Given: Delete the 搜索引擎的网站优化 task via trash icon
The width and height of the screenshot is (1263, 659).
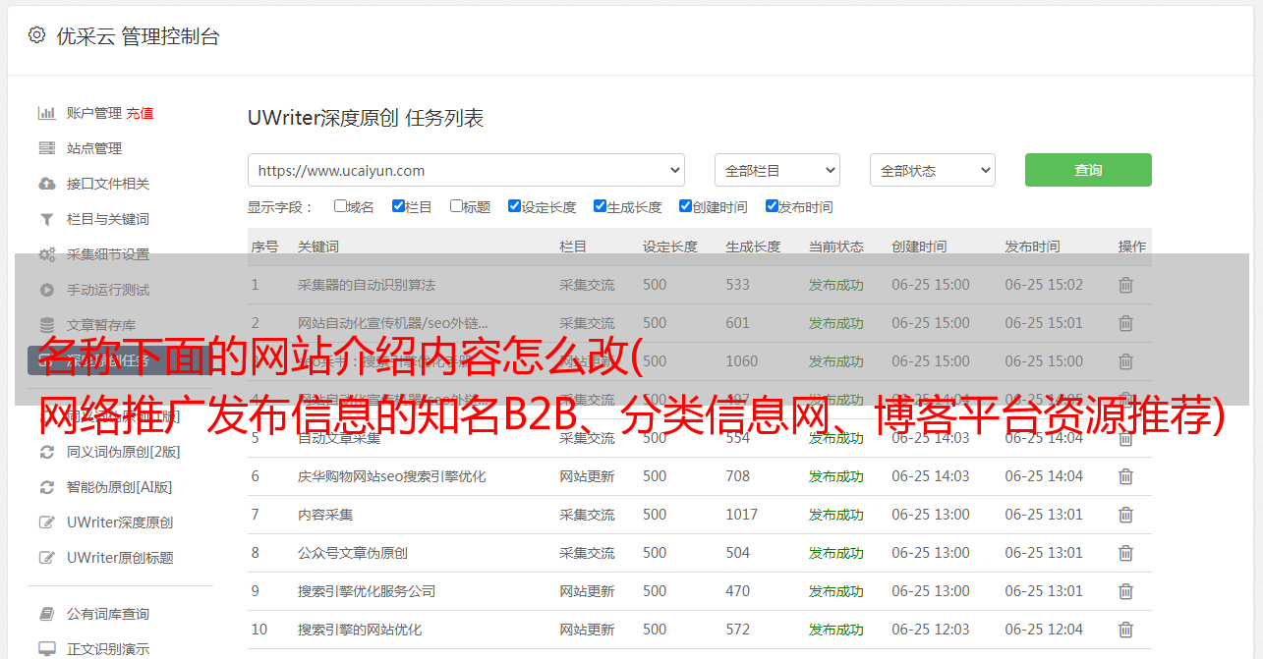Looking at the screenshot, I should [1125, 630].
